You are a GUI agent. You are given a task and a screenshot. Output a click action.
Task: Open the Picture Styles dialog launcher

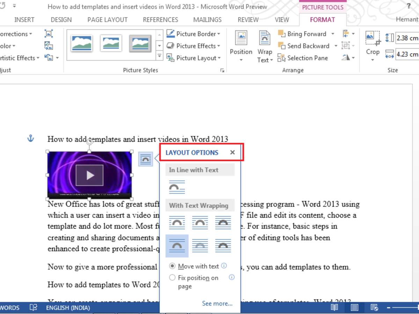[x=222, y=70]
